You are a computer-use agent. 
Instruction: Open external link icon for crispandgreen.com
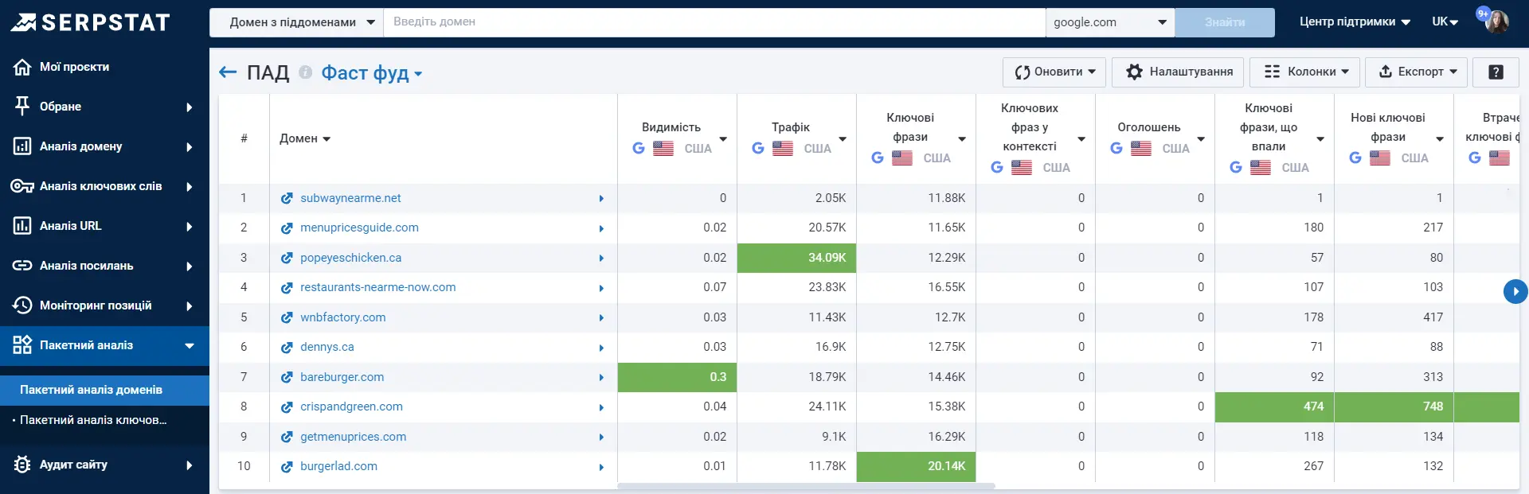(x=287, y=407)
